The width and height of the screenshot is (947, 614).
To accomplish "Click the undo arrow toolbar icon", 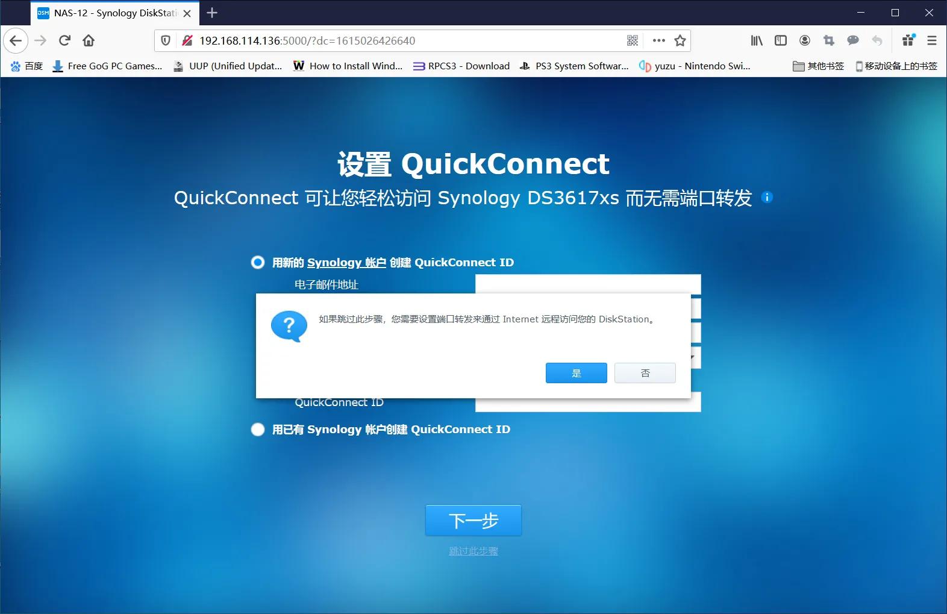I will (x=877, y=40).
